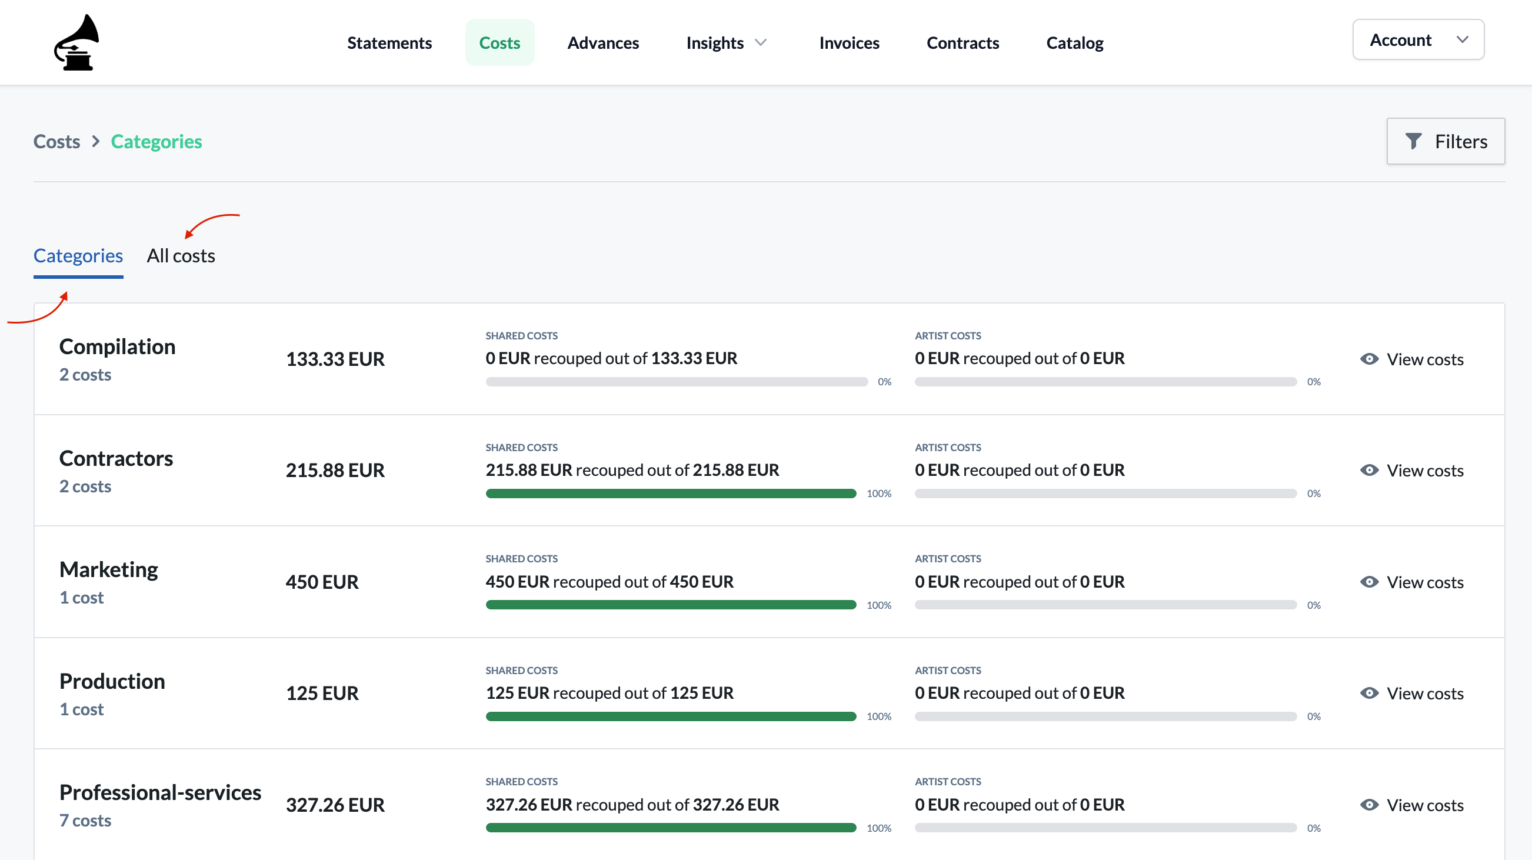The height and width of the screenshot is (860, 1532).
Task: Select the Costs nav item
Action: pos(499,43)
